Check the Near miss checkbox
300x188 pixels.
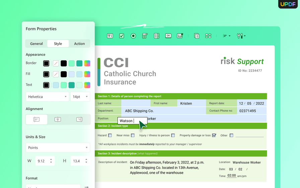pyautogui.click(x=133, y=136)
